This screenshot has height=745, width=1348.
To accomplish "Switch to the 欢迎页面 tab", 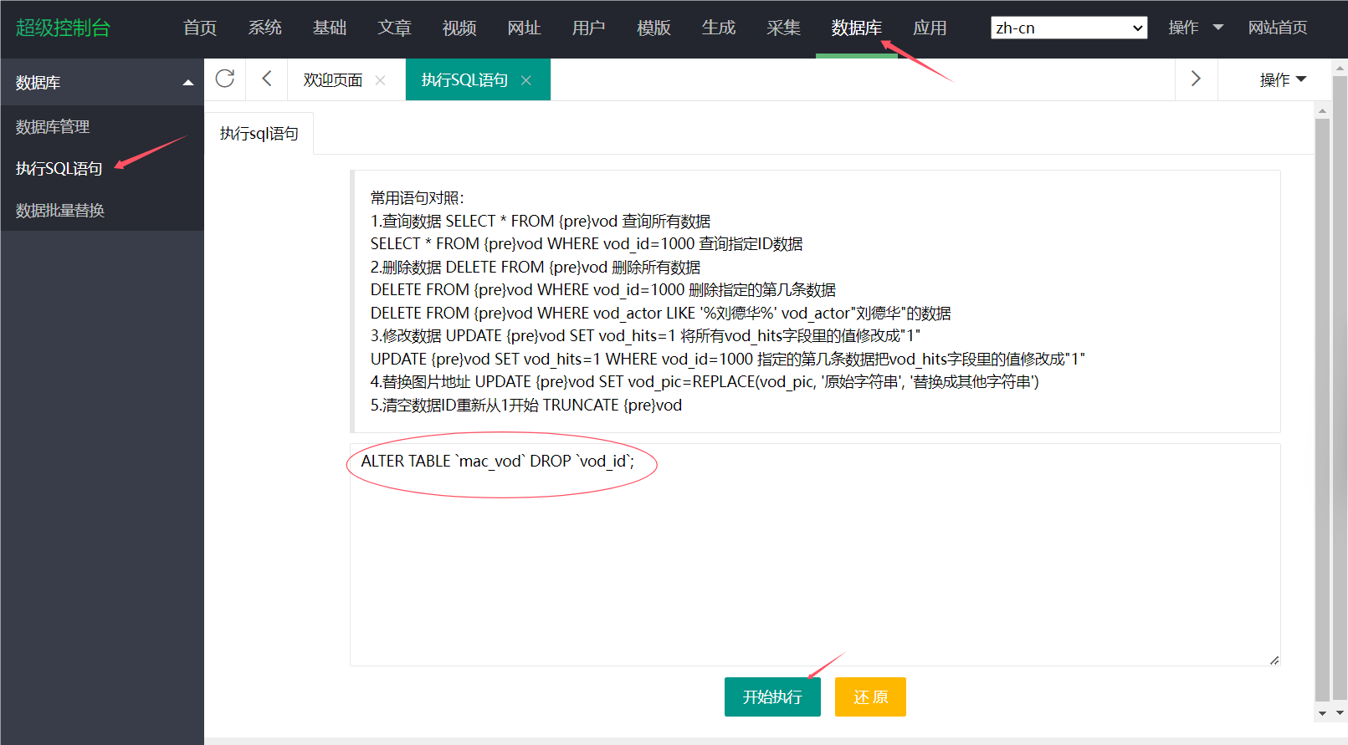I will [x=333, y=80].
